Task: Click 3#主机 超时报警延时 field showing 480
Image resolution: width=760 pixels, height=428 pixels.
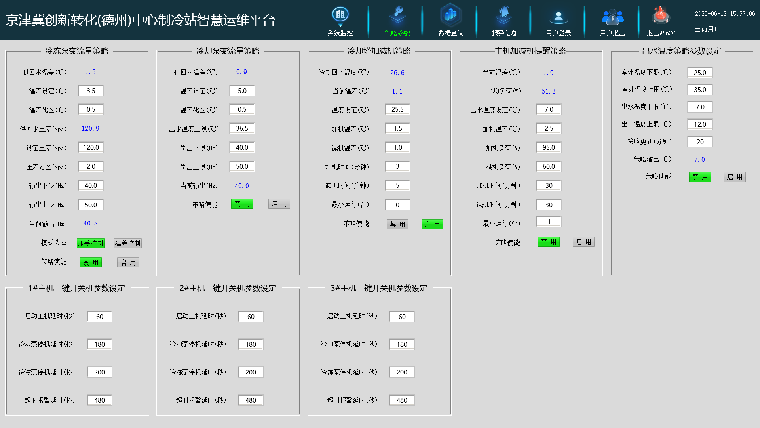Action: point(402,400)
